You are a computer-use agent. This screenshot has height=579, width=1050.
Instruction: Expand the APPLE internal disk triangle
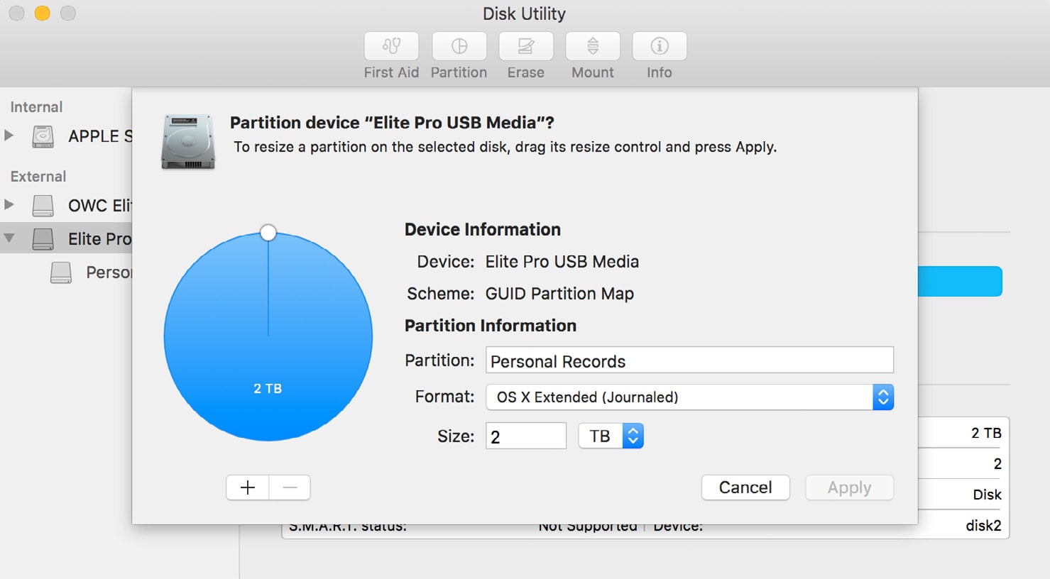9,135
